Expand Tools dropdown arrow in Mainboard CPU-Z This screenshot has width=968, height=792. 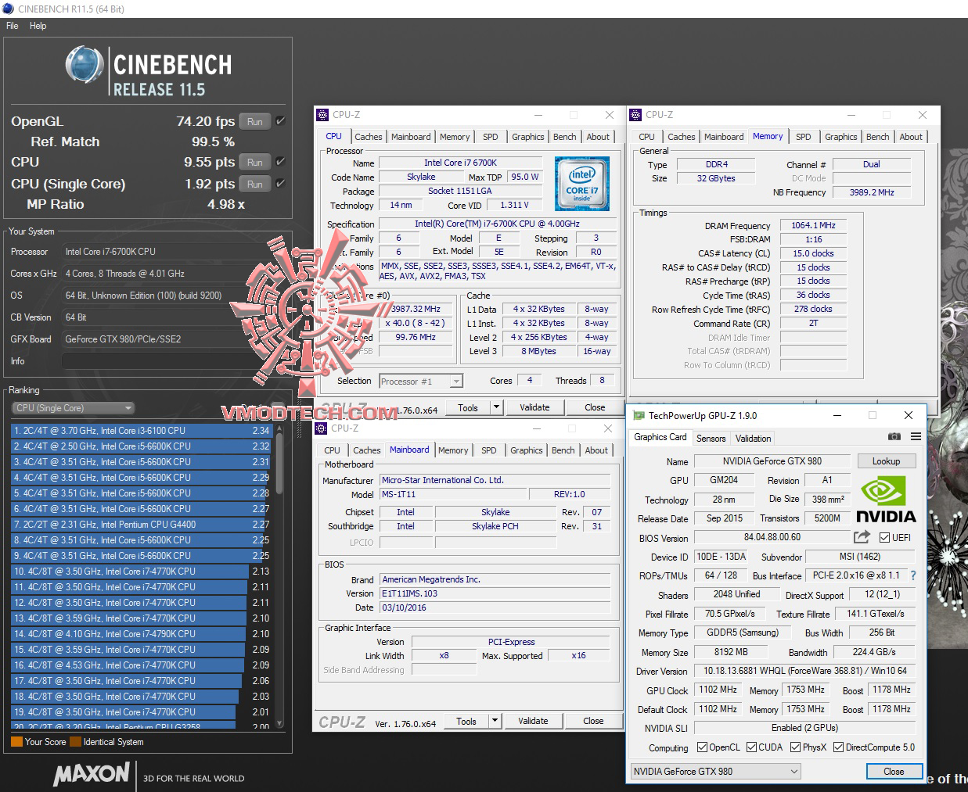click(495, 721)
